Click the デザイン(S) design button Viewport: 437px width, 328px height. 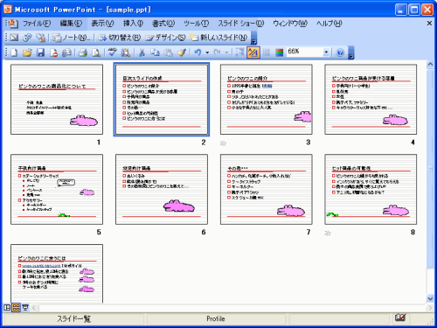tap(165, 38)
